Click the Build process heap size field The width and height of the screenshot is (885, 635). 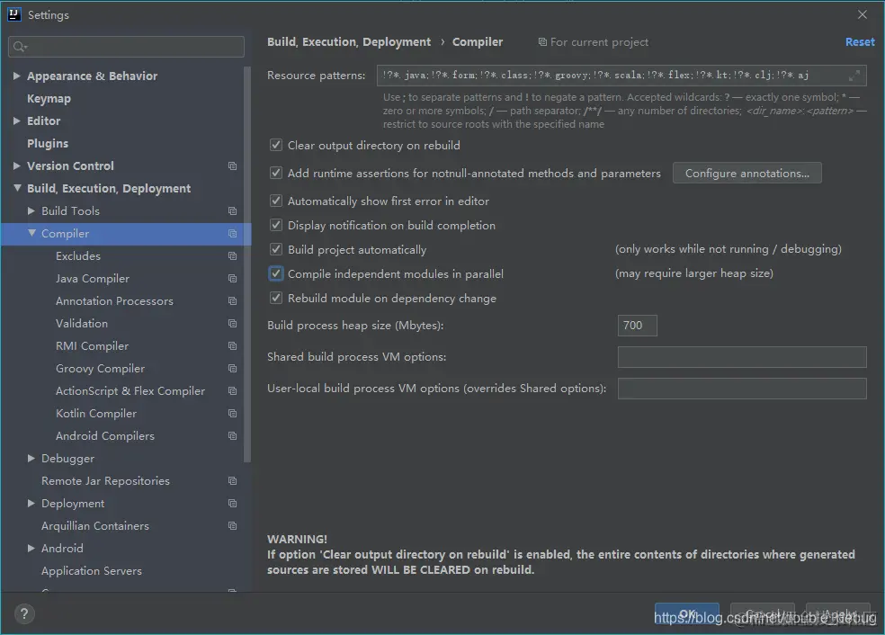[638, 325]
